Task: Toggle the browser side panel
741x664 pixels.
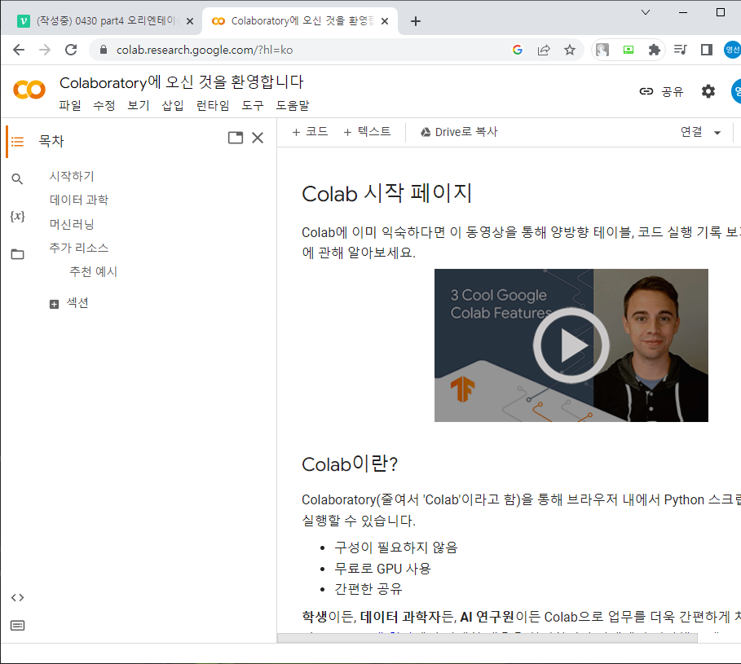Action: [x=707, y=50]
